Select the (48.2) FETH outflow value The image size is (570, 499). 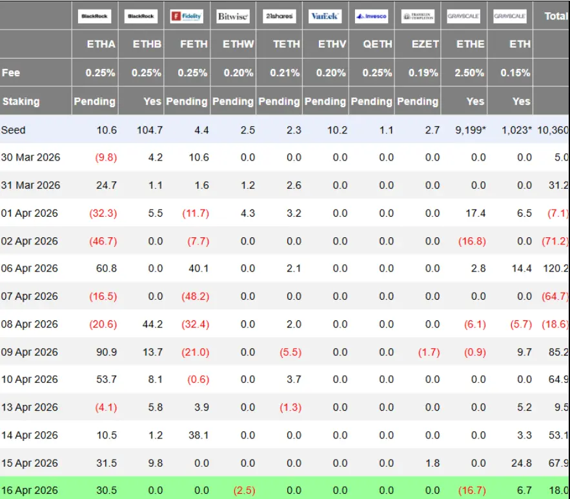(x=195, y=297)
